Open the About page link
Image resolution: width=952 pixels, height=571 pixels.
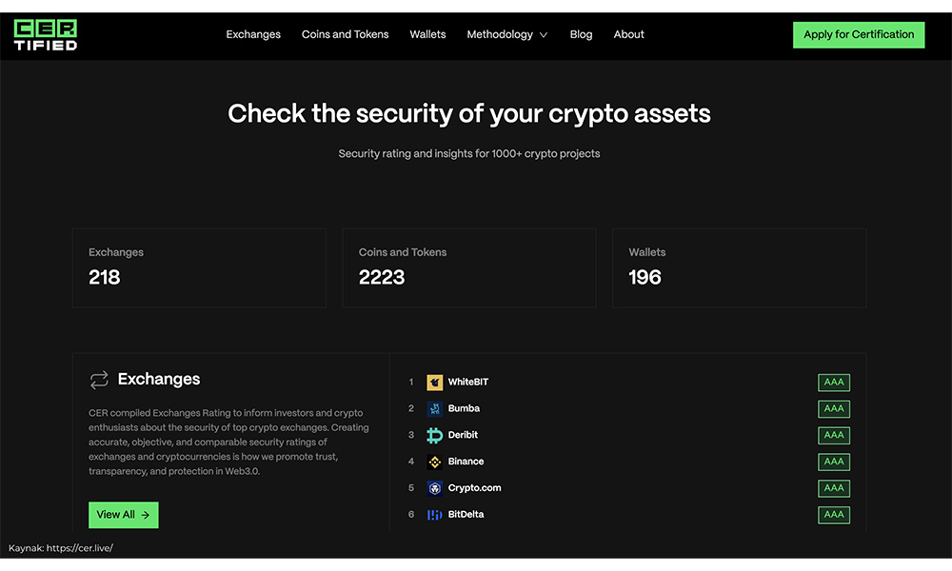(x=628, y=34)
